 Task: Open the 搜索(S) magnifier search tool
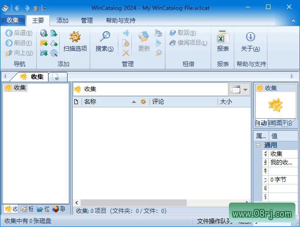(105, 41)
